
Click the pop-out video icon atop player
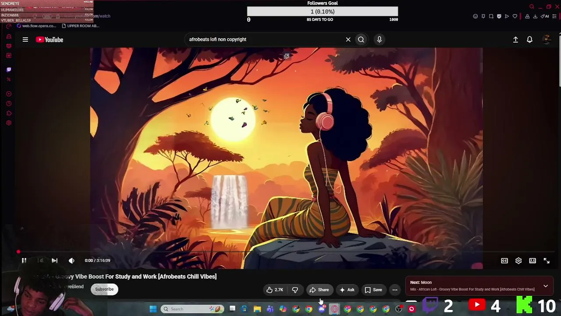pyautogui.click(x=286, y=56)
